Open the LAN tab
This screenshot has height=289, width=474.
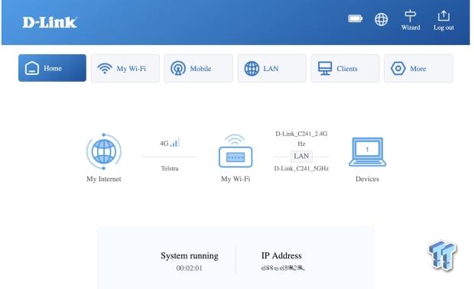coord(271,68)
